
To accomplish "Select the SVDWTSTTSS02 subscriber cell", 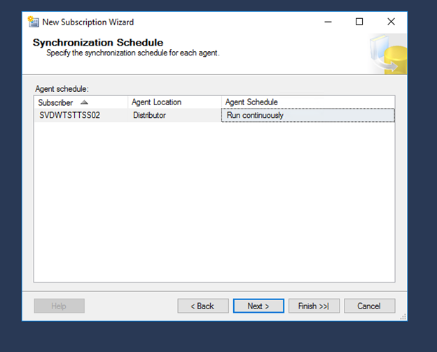I will [81, 115].
